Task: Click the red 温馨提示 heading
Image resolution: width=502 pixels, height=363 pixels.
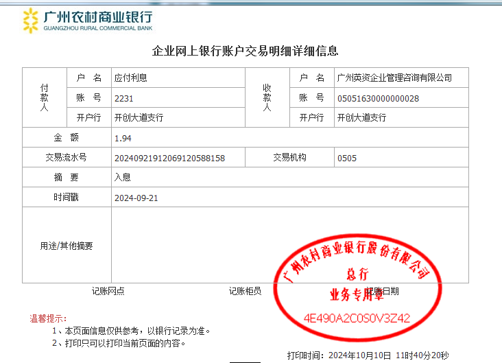Action: (x=48, y=319)
